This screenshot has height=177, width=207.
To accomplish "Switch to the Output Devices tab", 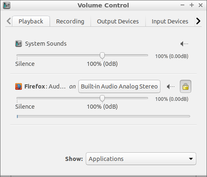I will [118, 21].
